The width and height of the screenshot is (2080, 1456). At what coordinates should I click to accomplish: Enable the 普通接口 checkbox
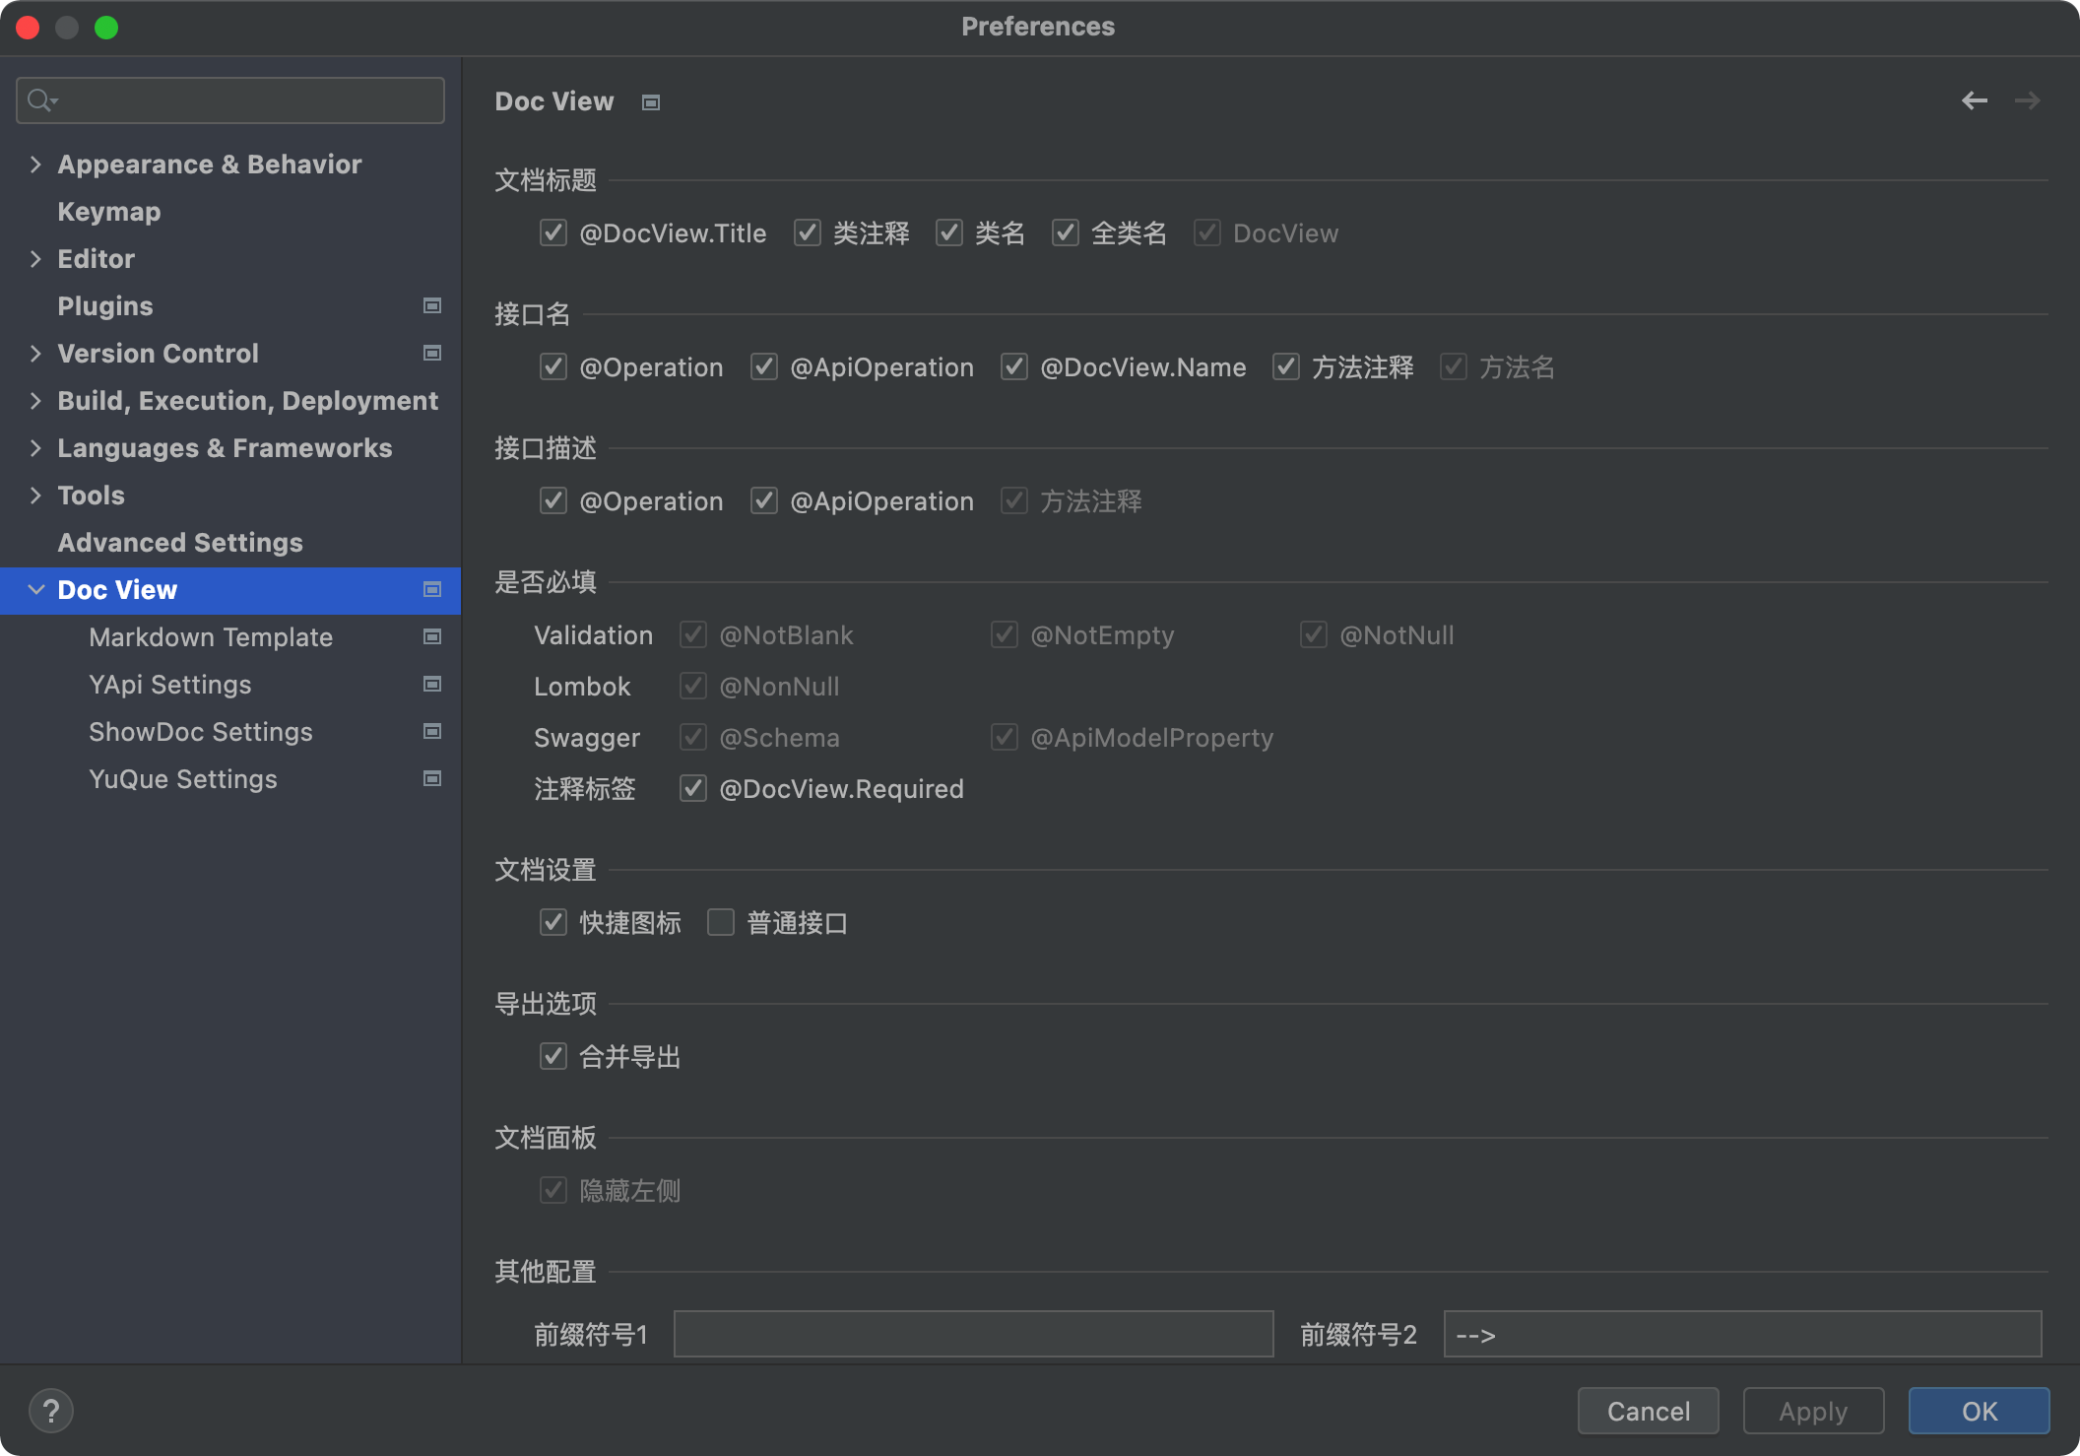[721, 922]
